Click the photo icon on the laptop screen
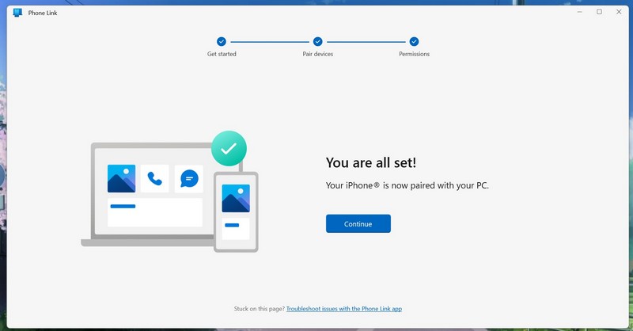Viewport: 633px width, 331px height. 121,179
